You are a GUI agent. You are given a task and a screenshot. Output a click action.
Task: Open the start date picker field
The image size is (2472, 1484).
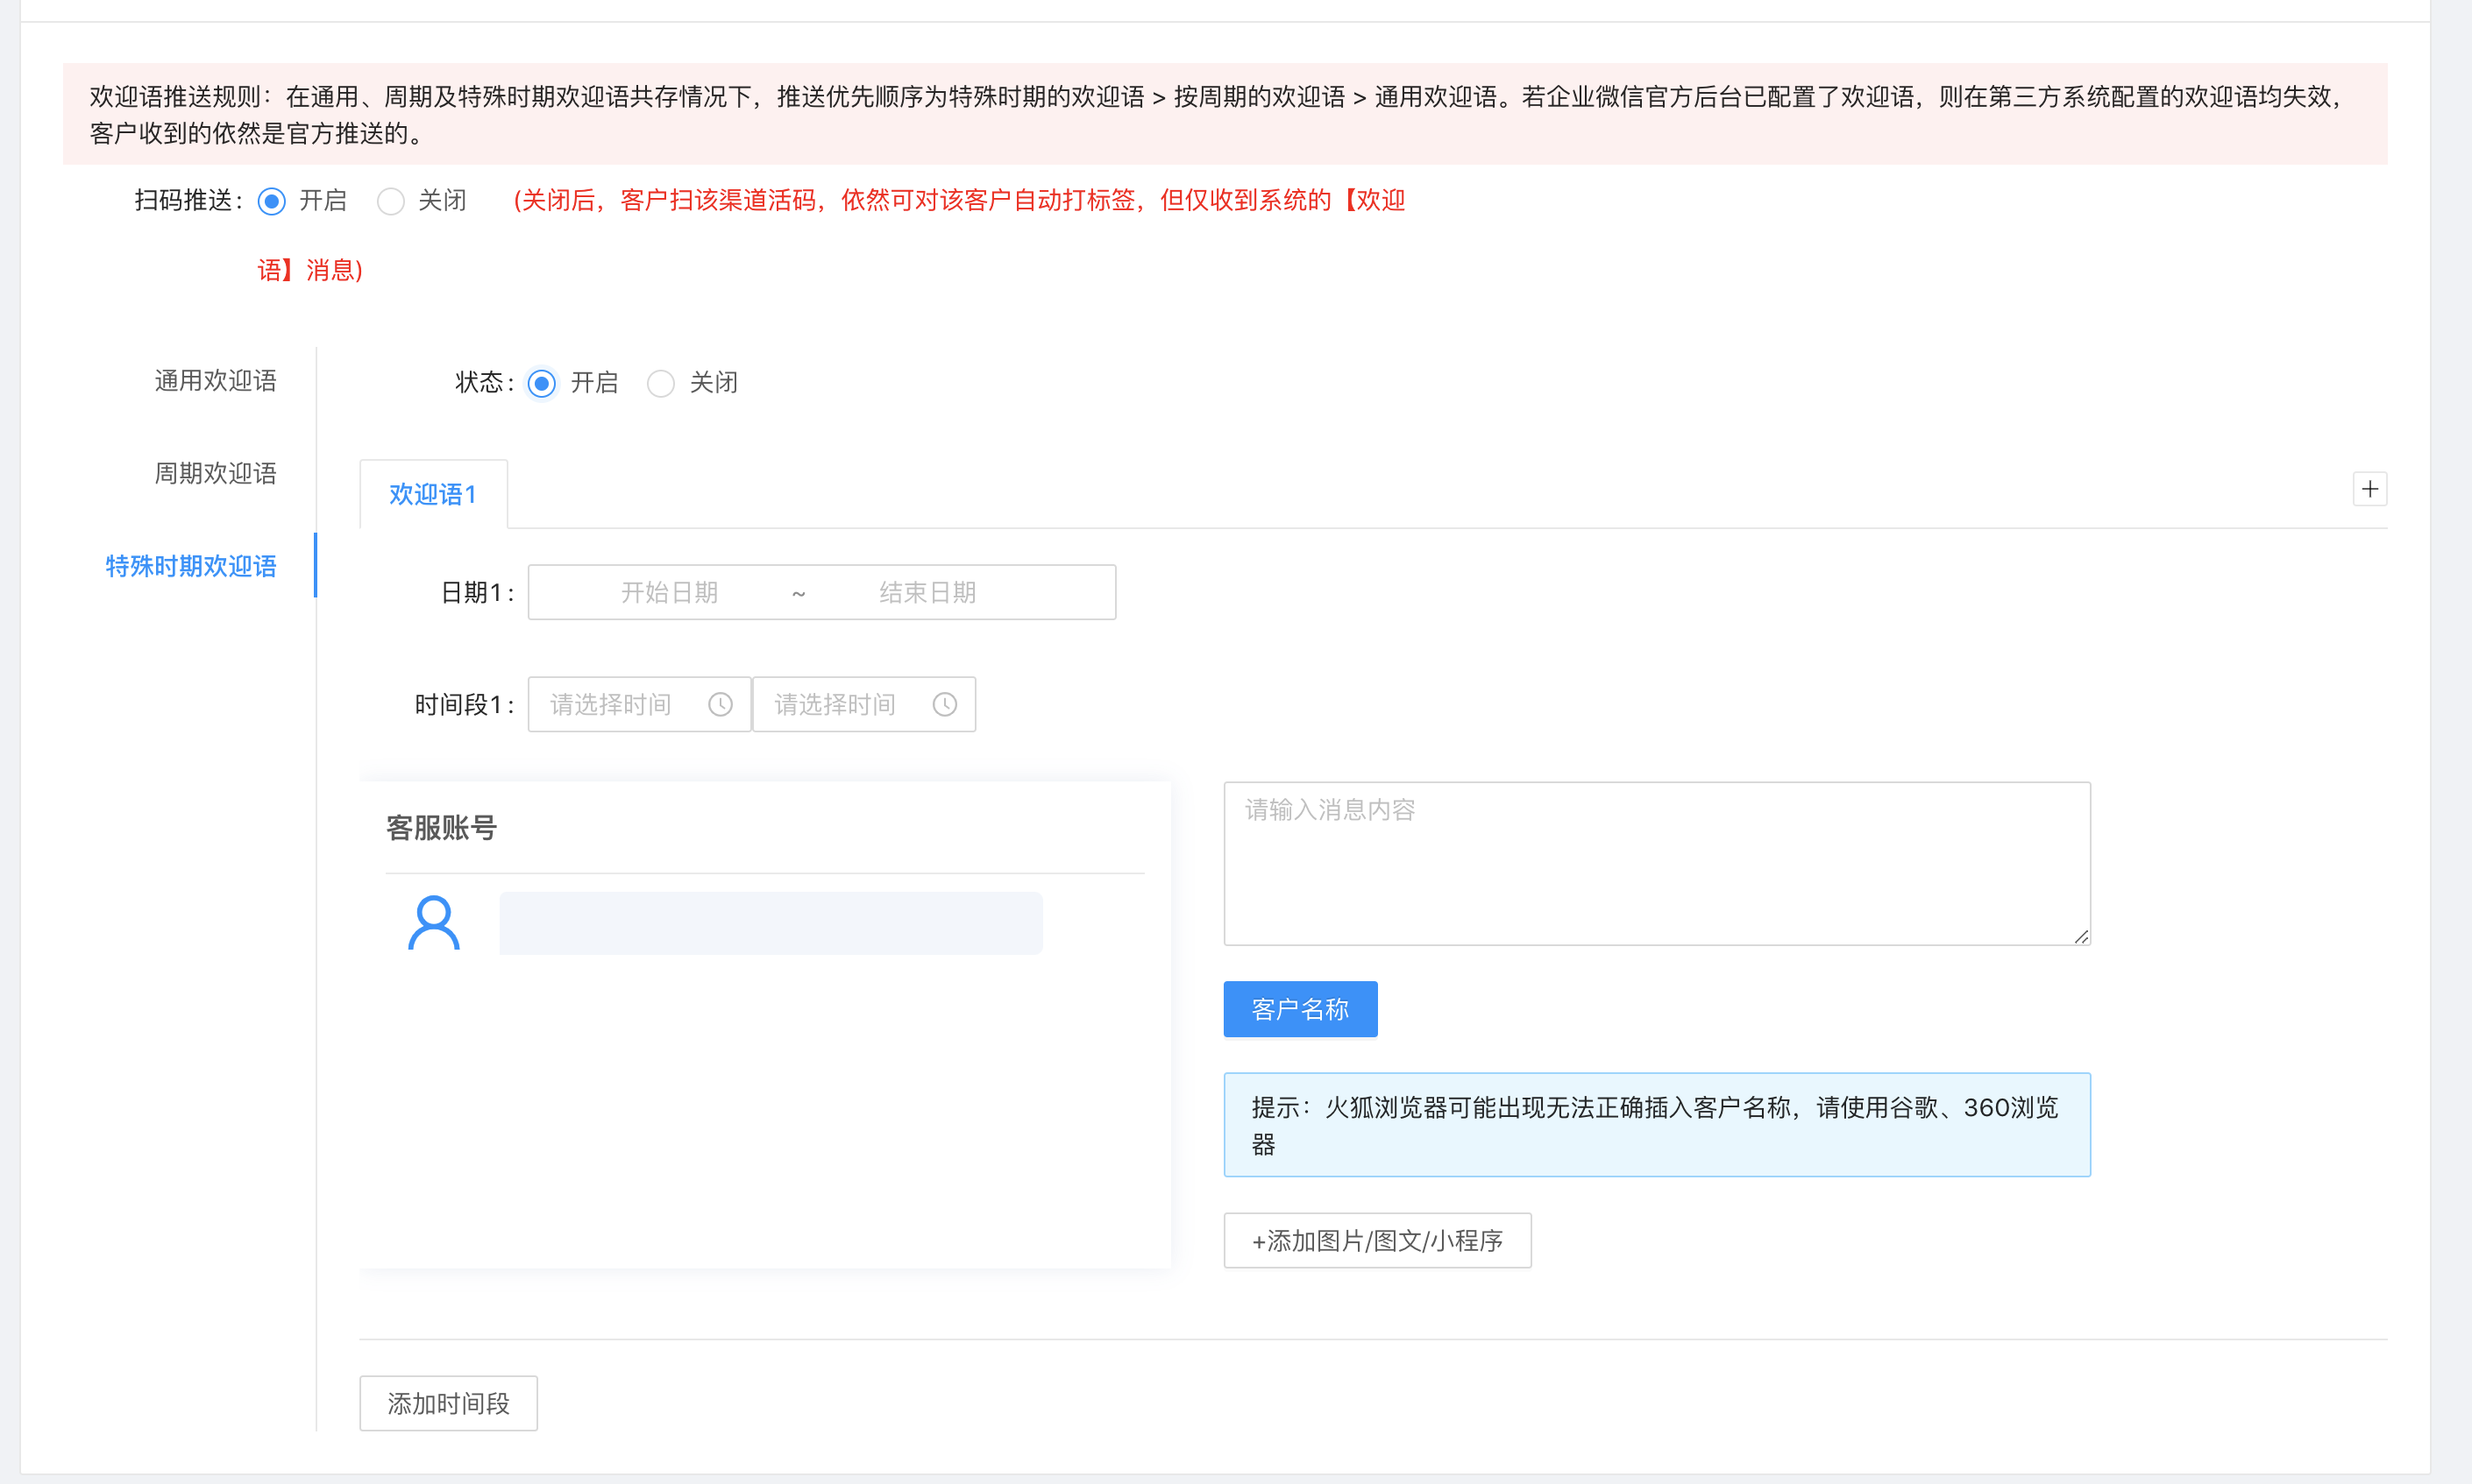click(669, 593)
